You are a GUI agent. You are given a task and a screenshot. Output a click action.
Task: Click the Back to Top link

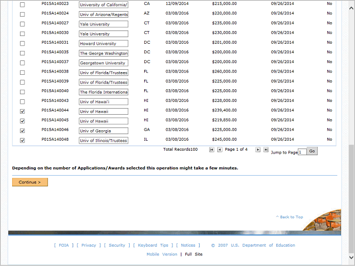pyautogui.click(x=290, y=217)
